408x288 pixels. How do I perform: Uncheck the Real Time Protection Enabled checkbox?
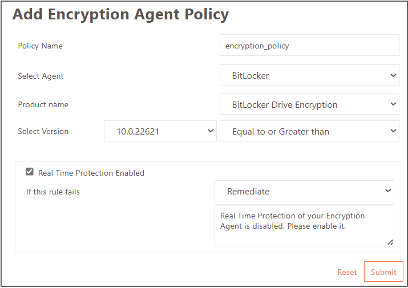(x=30, y=172)
